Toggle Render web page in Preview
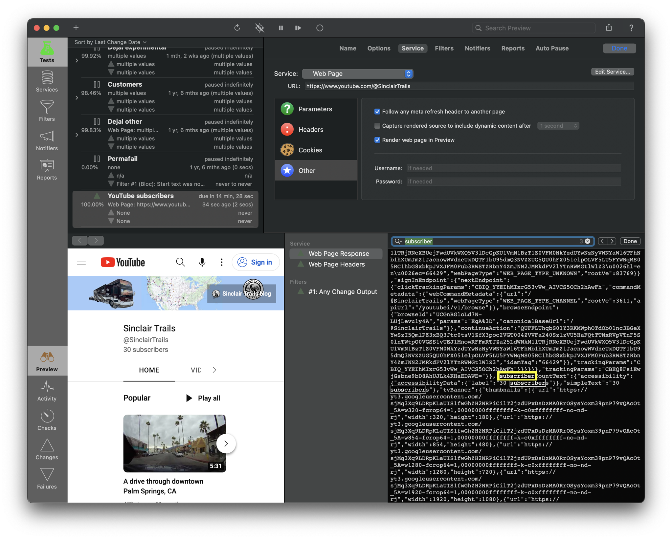672x539 pixels. tap(377, 140)
